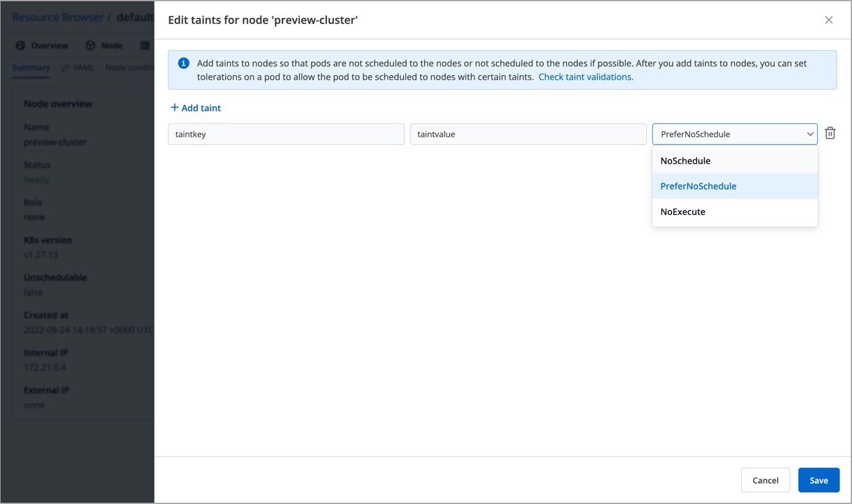Open the Node conditions tab
This screenshot has height=504, width=852.
click(129, 67)
